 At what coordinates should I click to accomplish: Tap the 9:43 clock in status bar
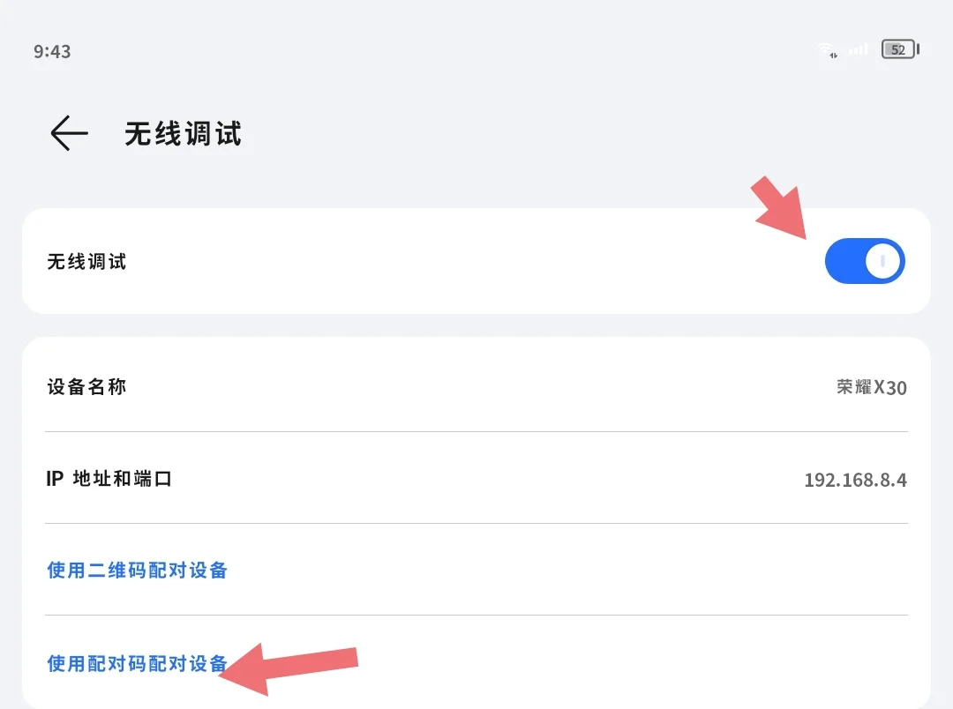[x=52, y=51]
